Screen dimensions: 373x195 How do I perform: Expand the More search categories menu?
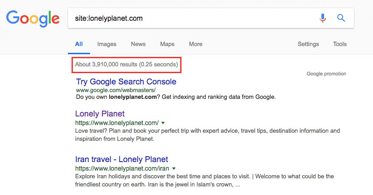(x=196, y=44)
